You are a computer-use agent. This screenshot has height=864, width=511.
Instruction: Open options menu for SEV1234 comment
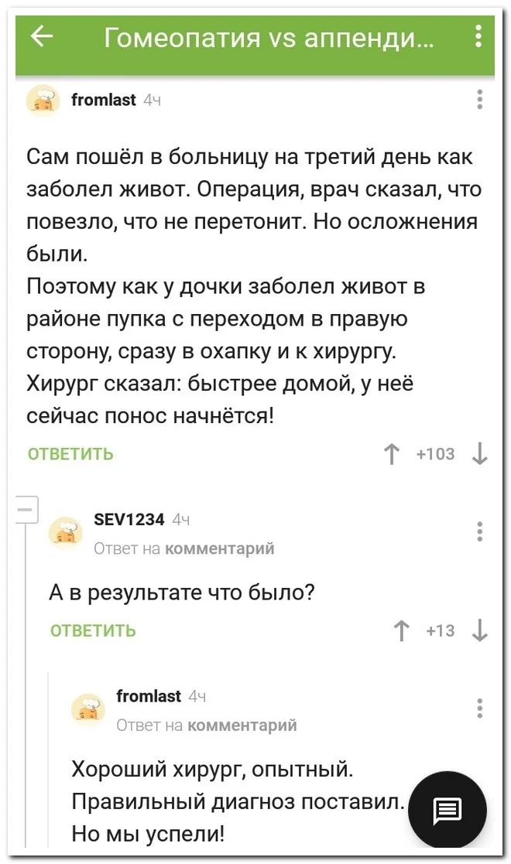(480, 531)
